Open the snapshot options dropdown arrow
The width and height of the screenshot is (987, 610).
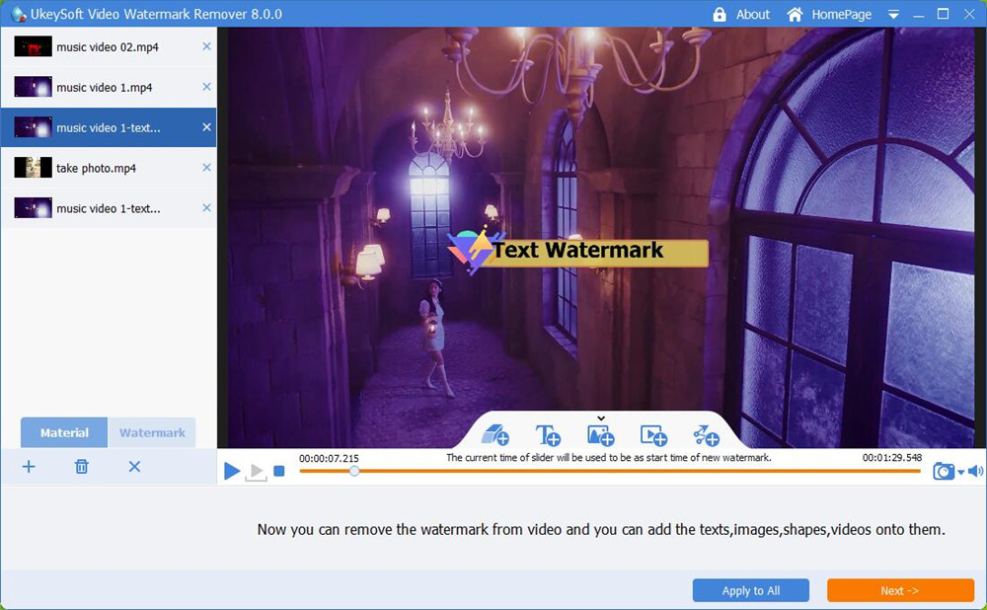pyautogui.click(x=960, y=471)
